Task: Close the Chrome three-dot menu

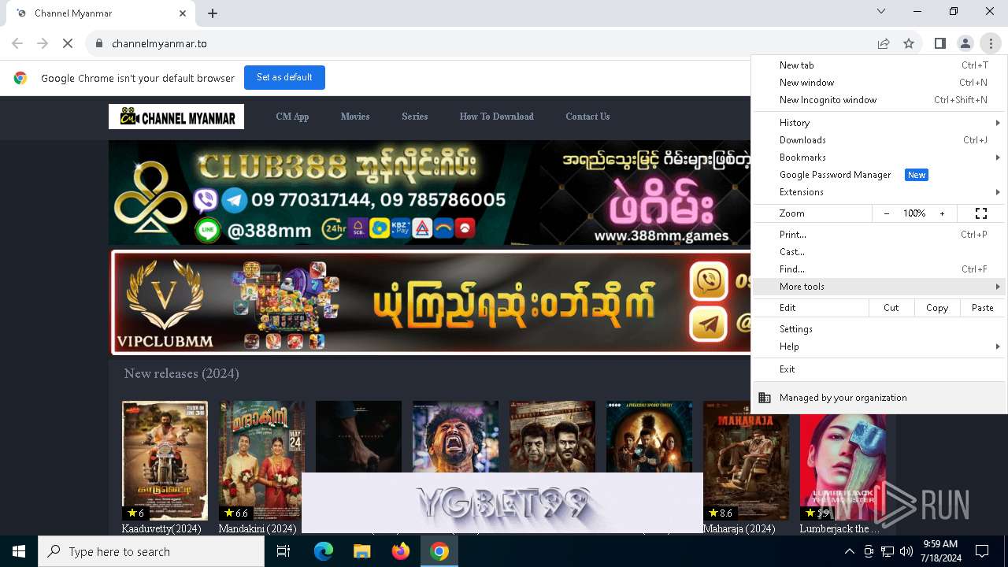Action: (x=990, y=43)
